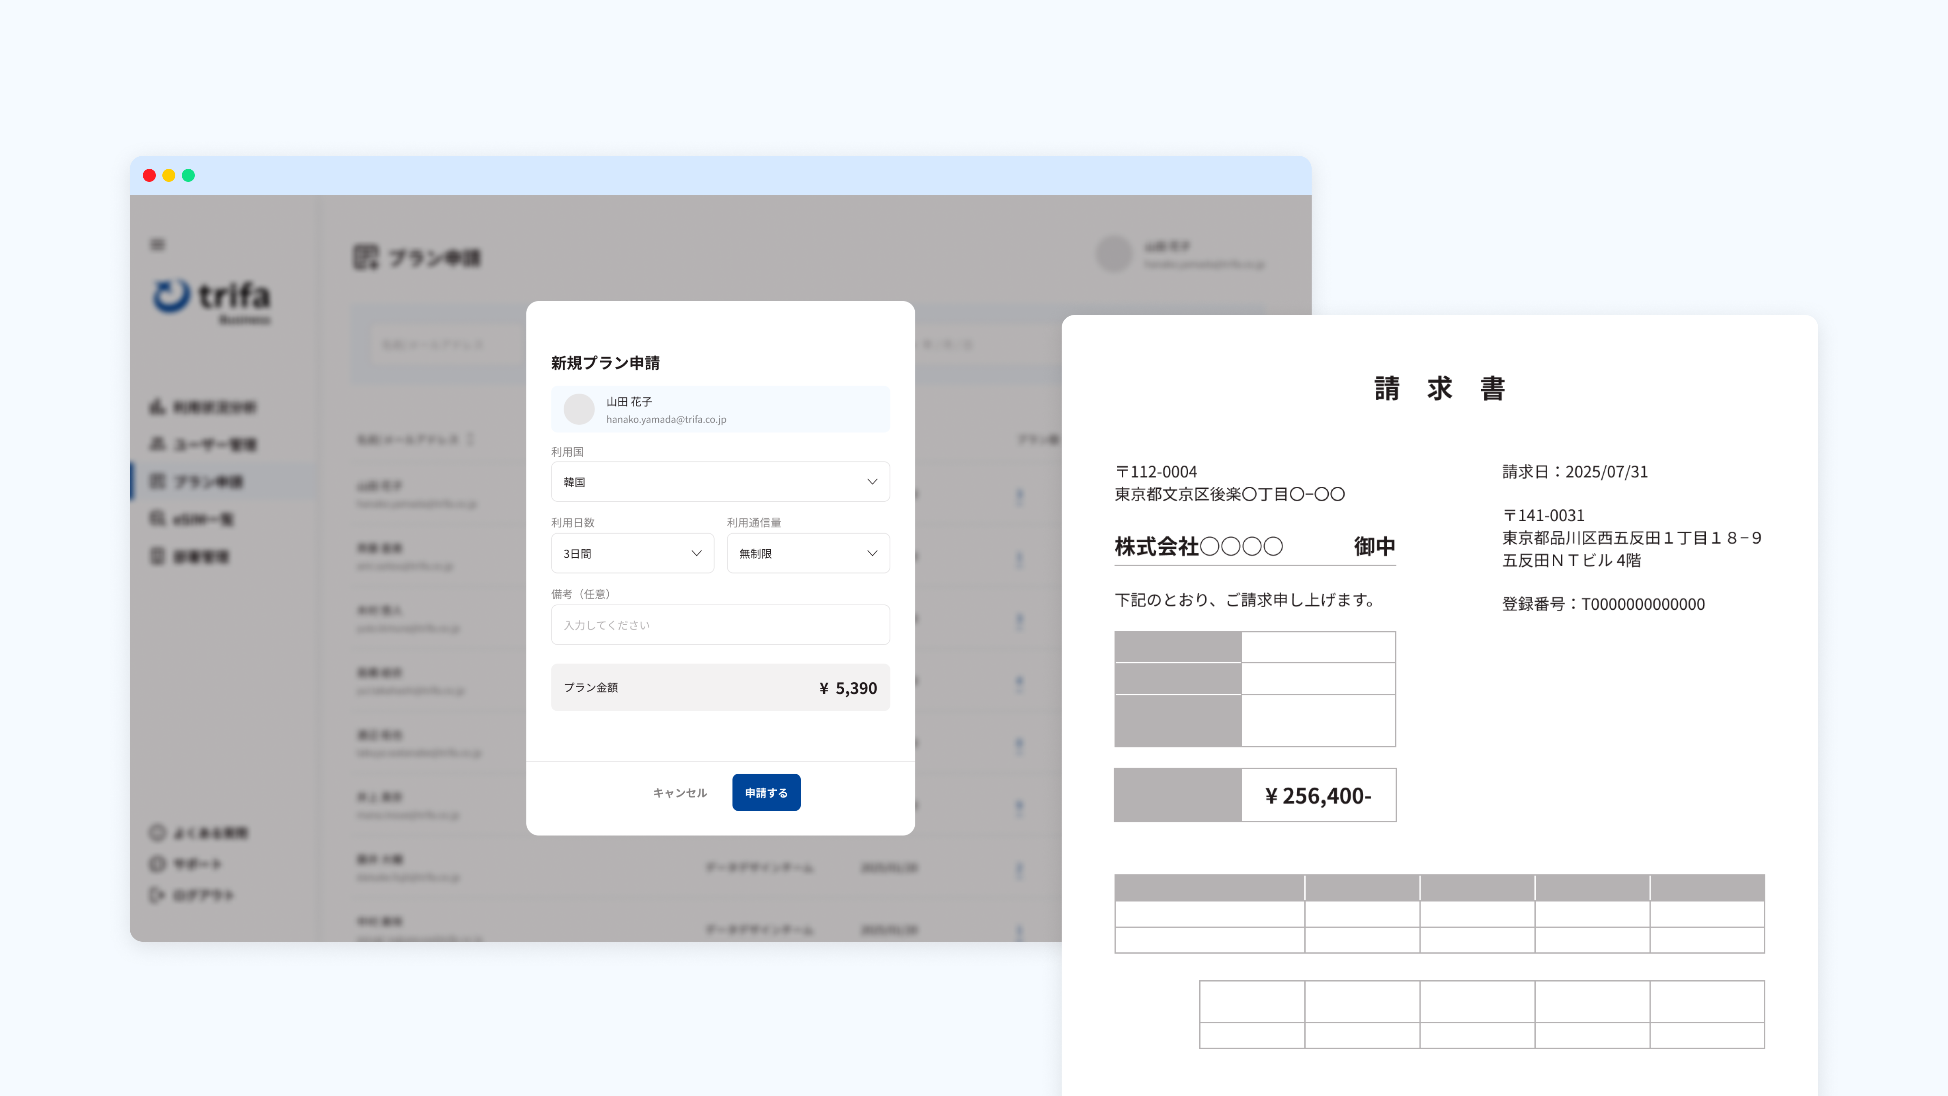Open the サポート support icon in sidebar
The width and height of the screenshot is (1948, 1096).
[157, 864]
